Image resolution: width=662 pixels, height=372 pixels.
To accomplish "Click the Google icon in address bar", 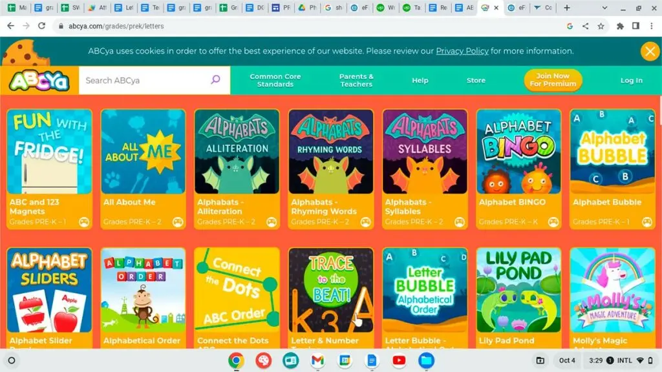I will click(570, 26).
